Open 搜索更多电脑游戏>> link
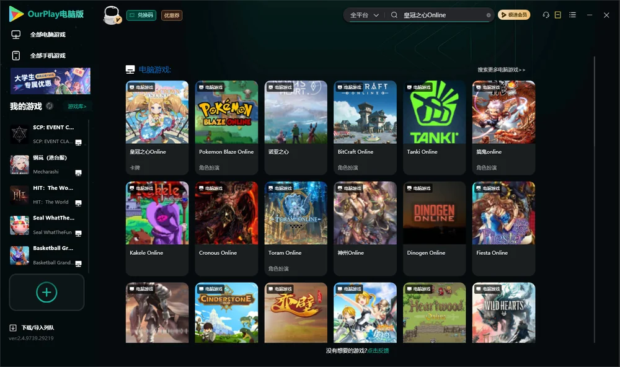This screenshot has width=620, height=367. tap(501, 69)
